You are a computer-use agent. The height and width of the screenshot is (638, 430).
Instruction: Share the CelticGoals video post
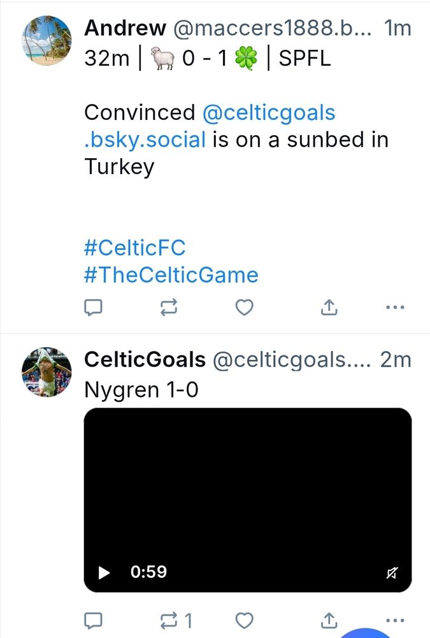329,621
